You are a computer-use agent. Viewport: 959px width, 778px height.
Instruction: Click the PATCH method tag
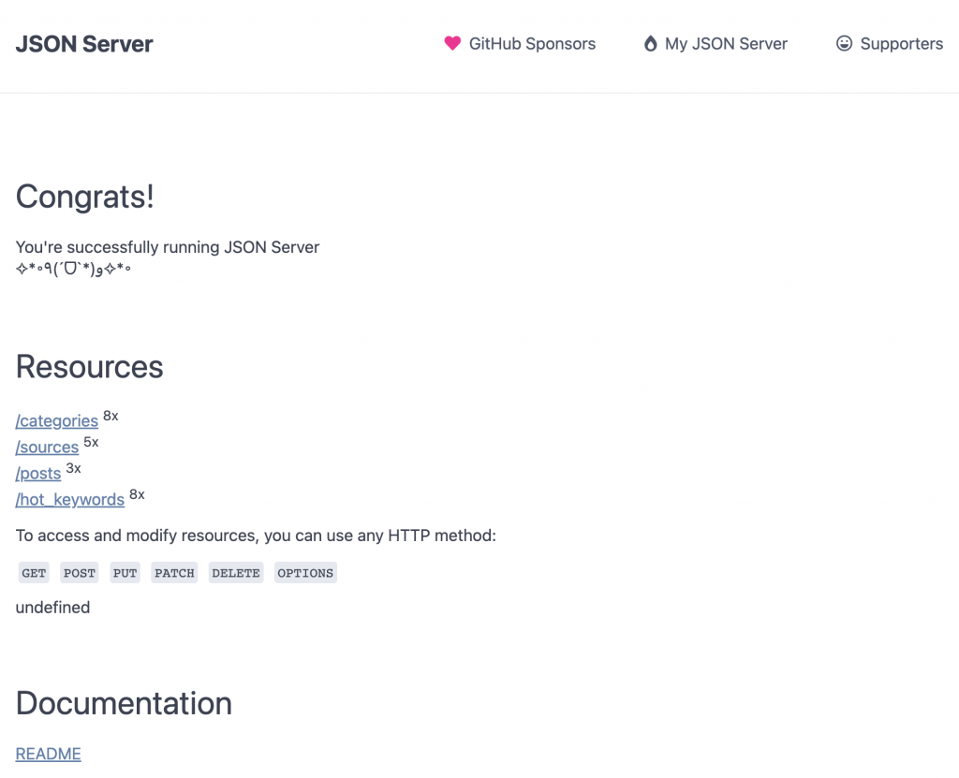[174, 573]
